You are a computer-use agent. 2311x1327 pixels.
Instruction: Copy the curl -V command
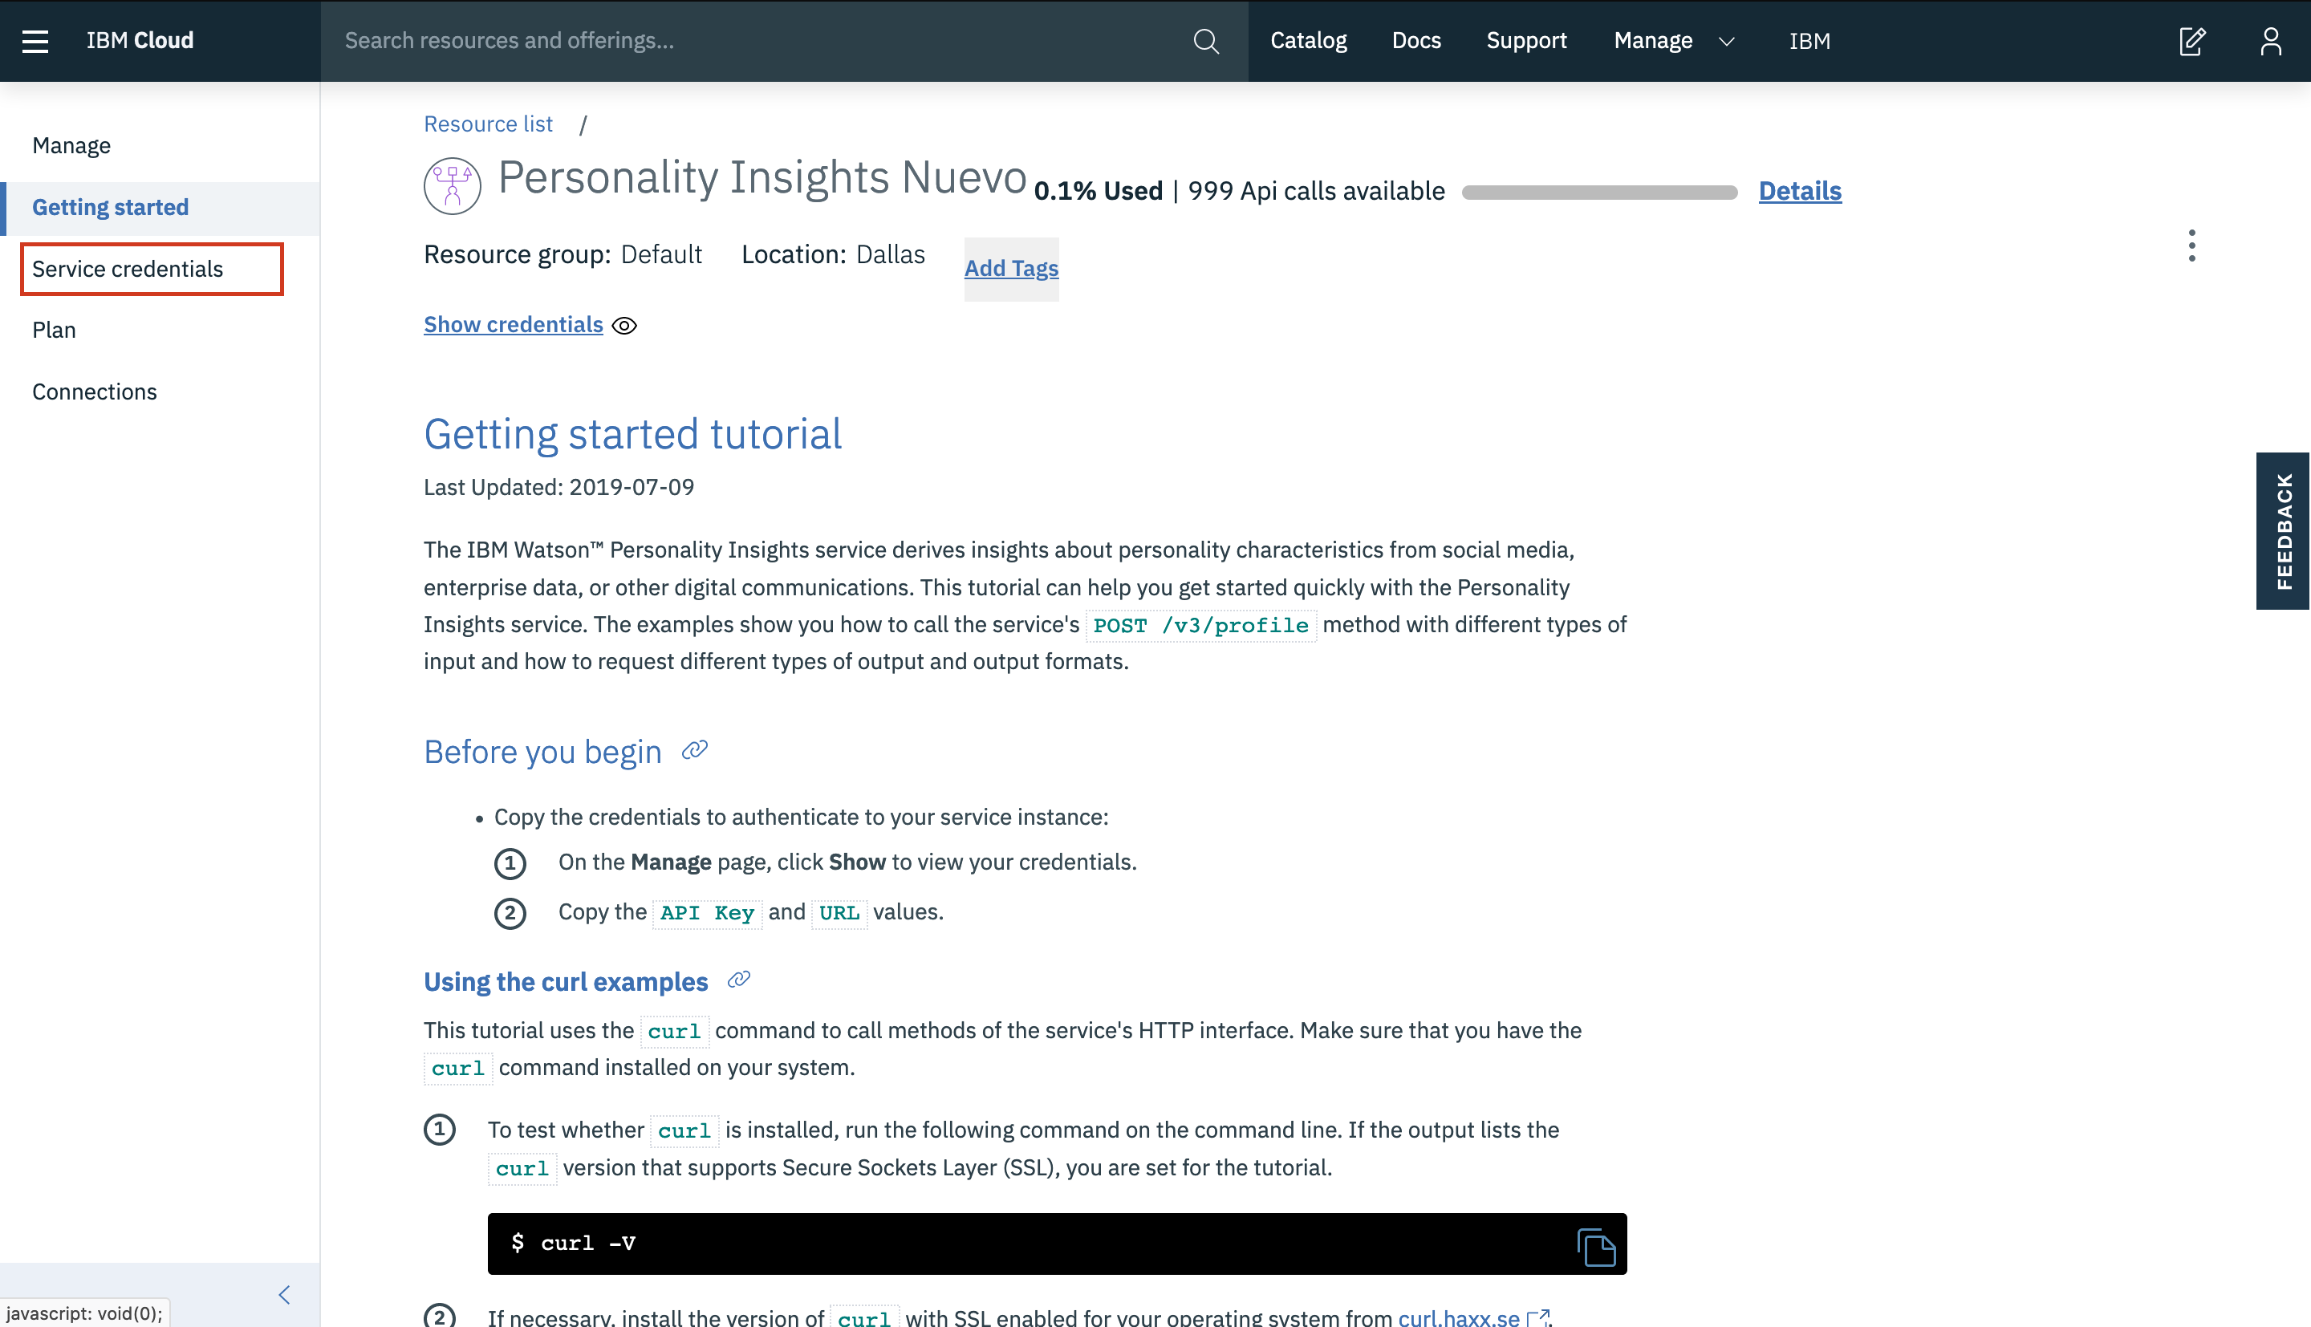(1596, 1247)
